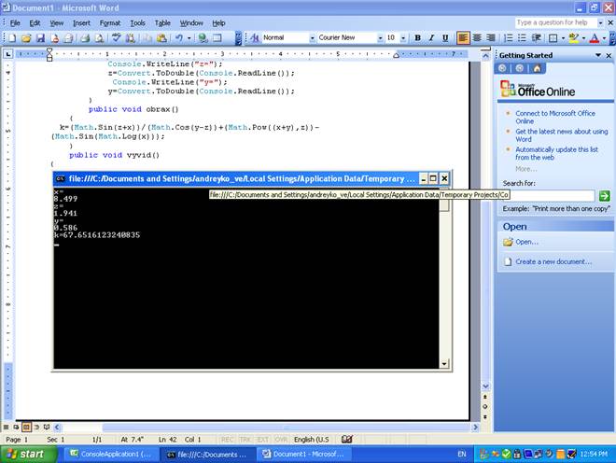Create a new blank document icon
The image size is (616, 463).
pyautogui.click(x=12, y=37)
